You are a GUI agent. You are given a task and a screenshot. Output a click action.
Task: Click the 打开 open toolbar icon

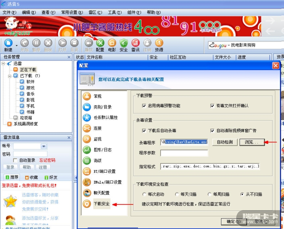[62, 43]
